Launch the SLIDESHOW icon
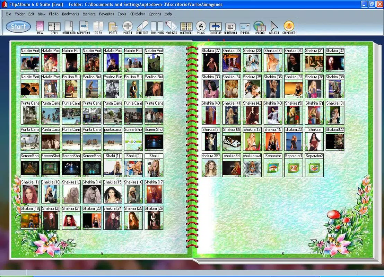This screenshot has height=277, width=384. pos(230,27)
